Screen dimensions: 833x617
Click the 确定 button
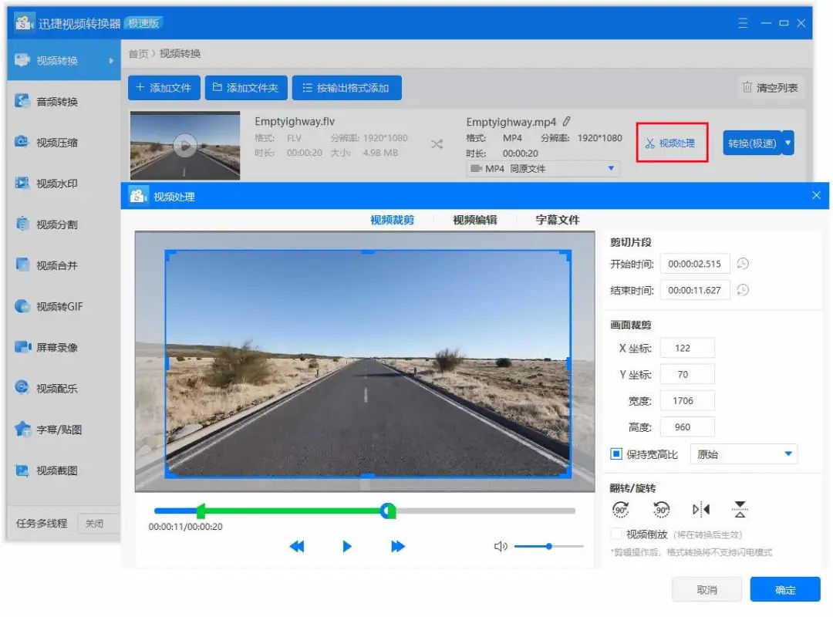coord(785,589)
